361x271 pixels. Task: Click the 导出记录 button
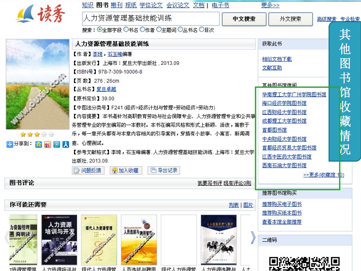[164, 170]
